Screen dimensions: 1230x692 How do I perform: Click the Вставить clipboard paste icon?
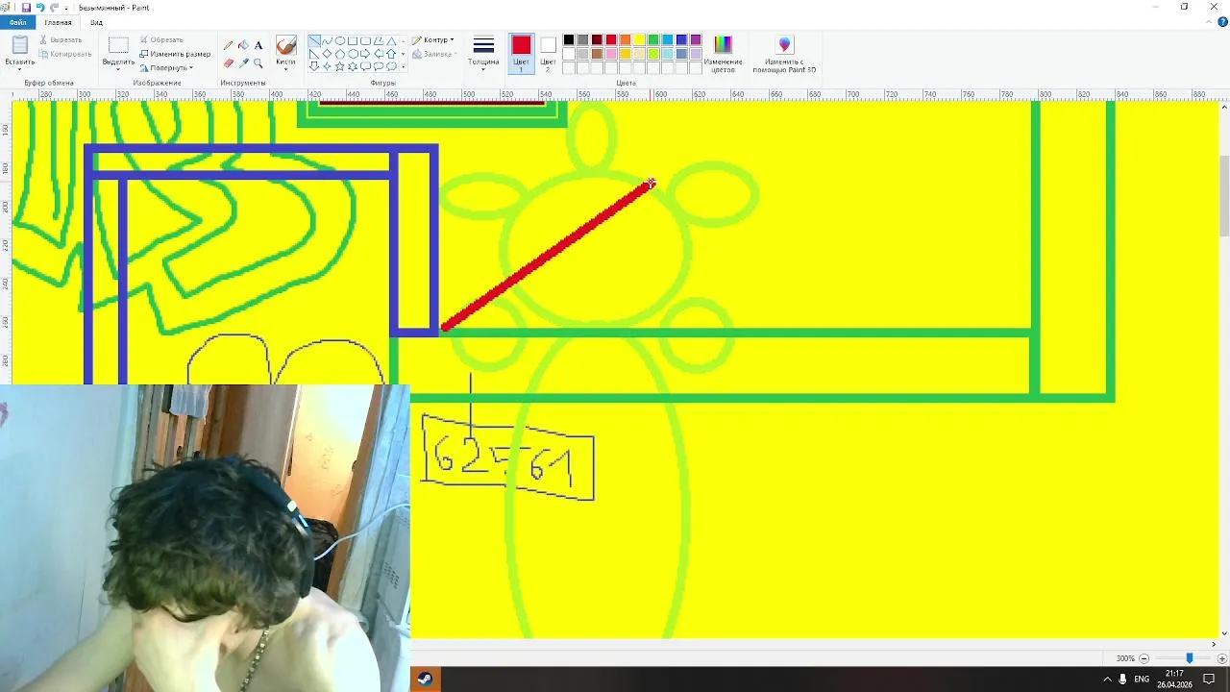point(19,46)
